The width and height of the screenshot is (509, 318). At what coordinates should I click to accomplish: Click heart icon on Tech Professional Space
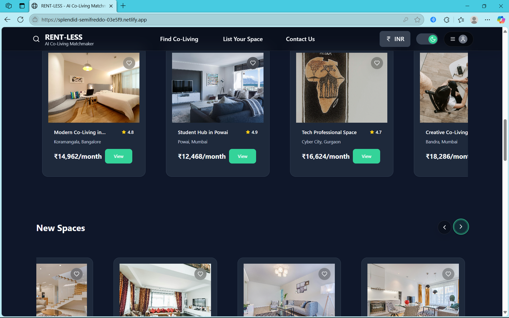coord(377,63)
